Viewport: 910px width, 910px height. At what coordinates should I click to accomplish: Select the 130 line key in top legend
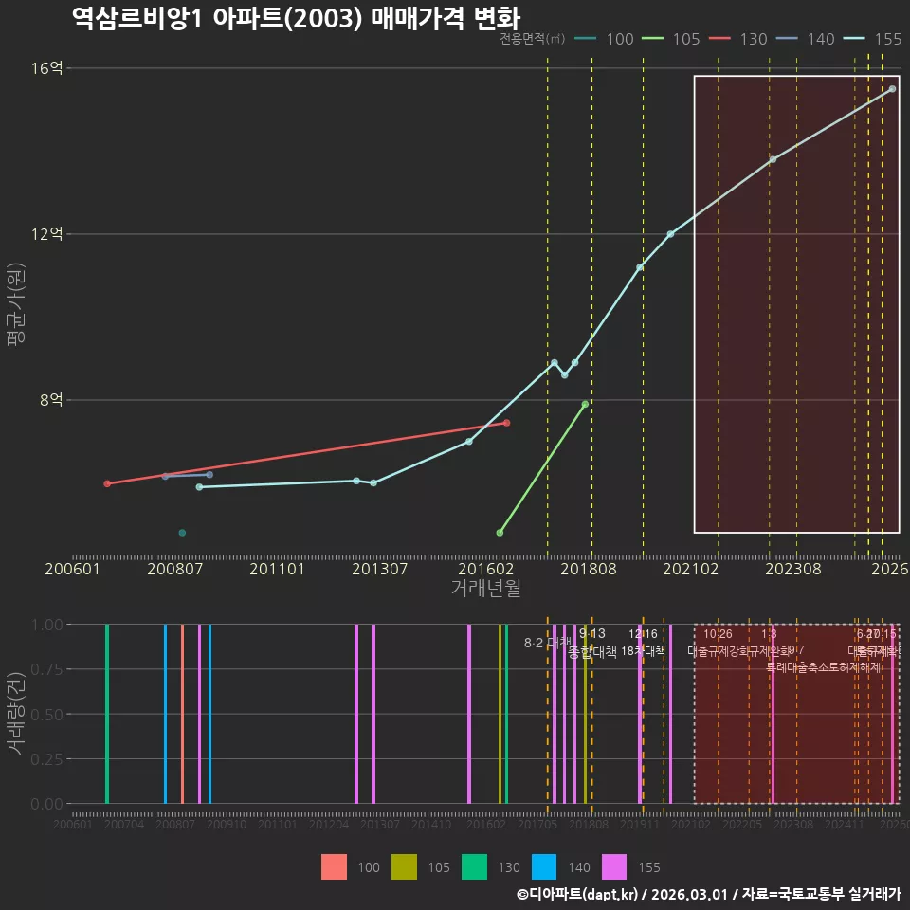719,39
